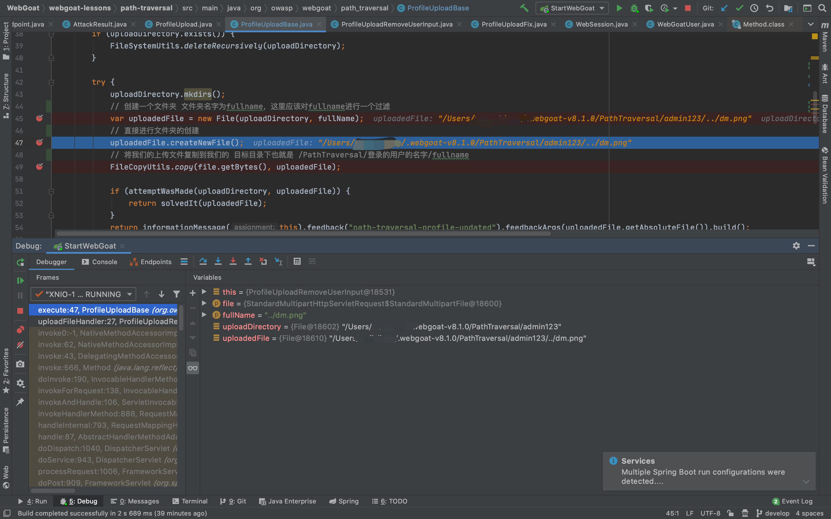Click Resume Program in debug sidebar
The width and height of the screenshot is (831, 519).
pyautogui.click(x=20, y=281)
